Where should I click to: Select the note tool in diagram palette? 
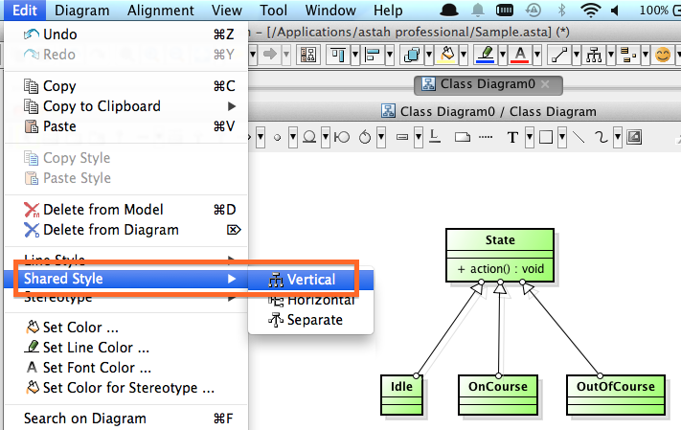[462, 137]
